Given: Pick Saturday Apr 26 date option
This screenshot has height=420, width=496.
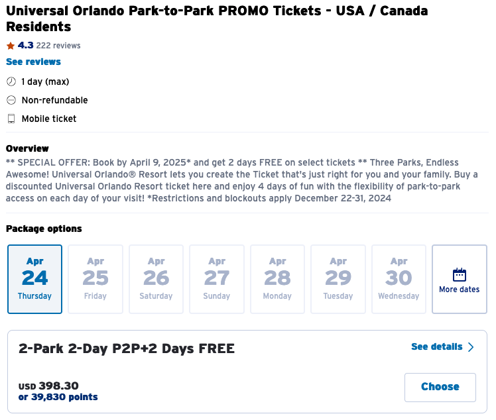Looking at the screenshot, I should [x=156, y=279].
